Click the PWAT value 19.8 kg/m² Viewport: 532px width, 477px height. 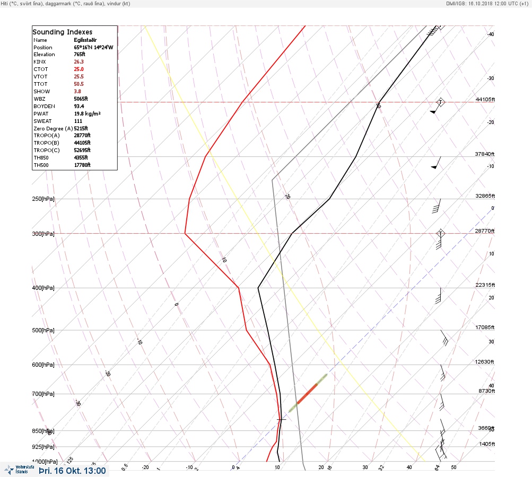coord(87,113)
